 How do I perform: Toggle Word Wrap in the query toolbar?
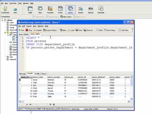110,30
